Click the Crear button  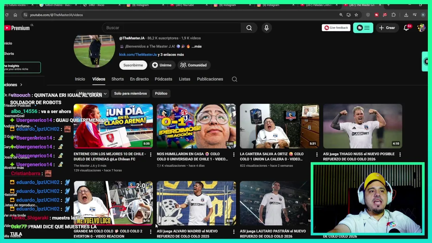point(387,28)
